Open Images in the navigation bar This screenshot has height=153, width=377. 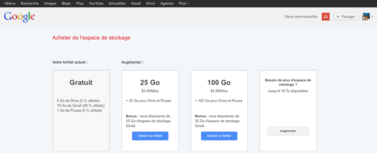pyautogui.click(x=50, y=4)
